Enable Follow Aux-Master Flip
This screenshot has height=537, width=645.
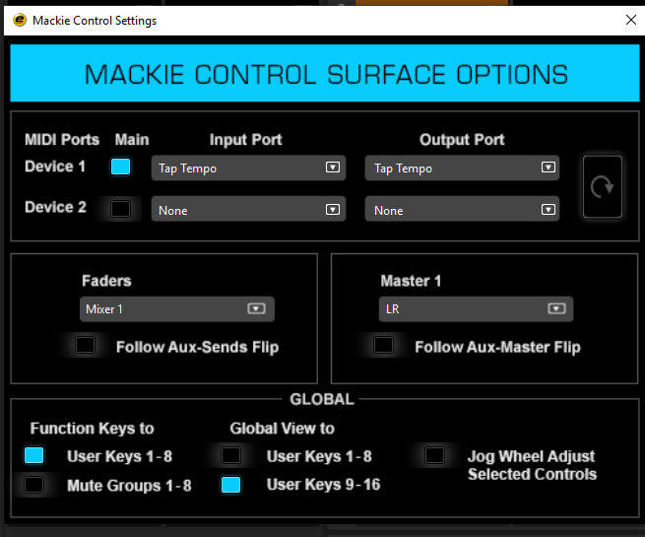pyautogui.click(x=383, y=345)
